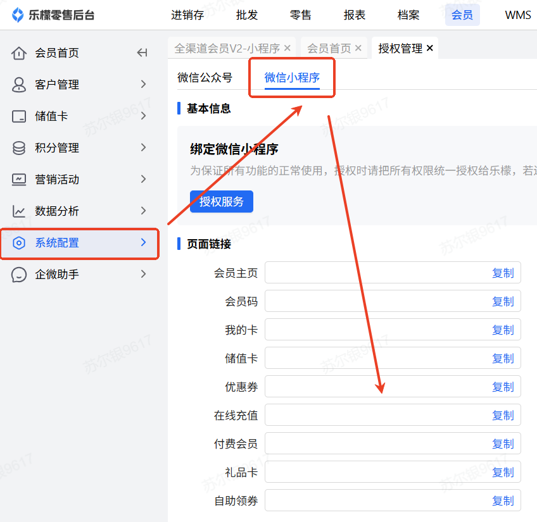Click the 企微助手 chat icon
This screenshot has width=537, height=522.
[x=19, y=275]
